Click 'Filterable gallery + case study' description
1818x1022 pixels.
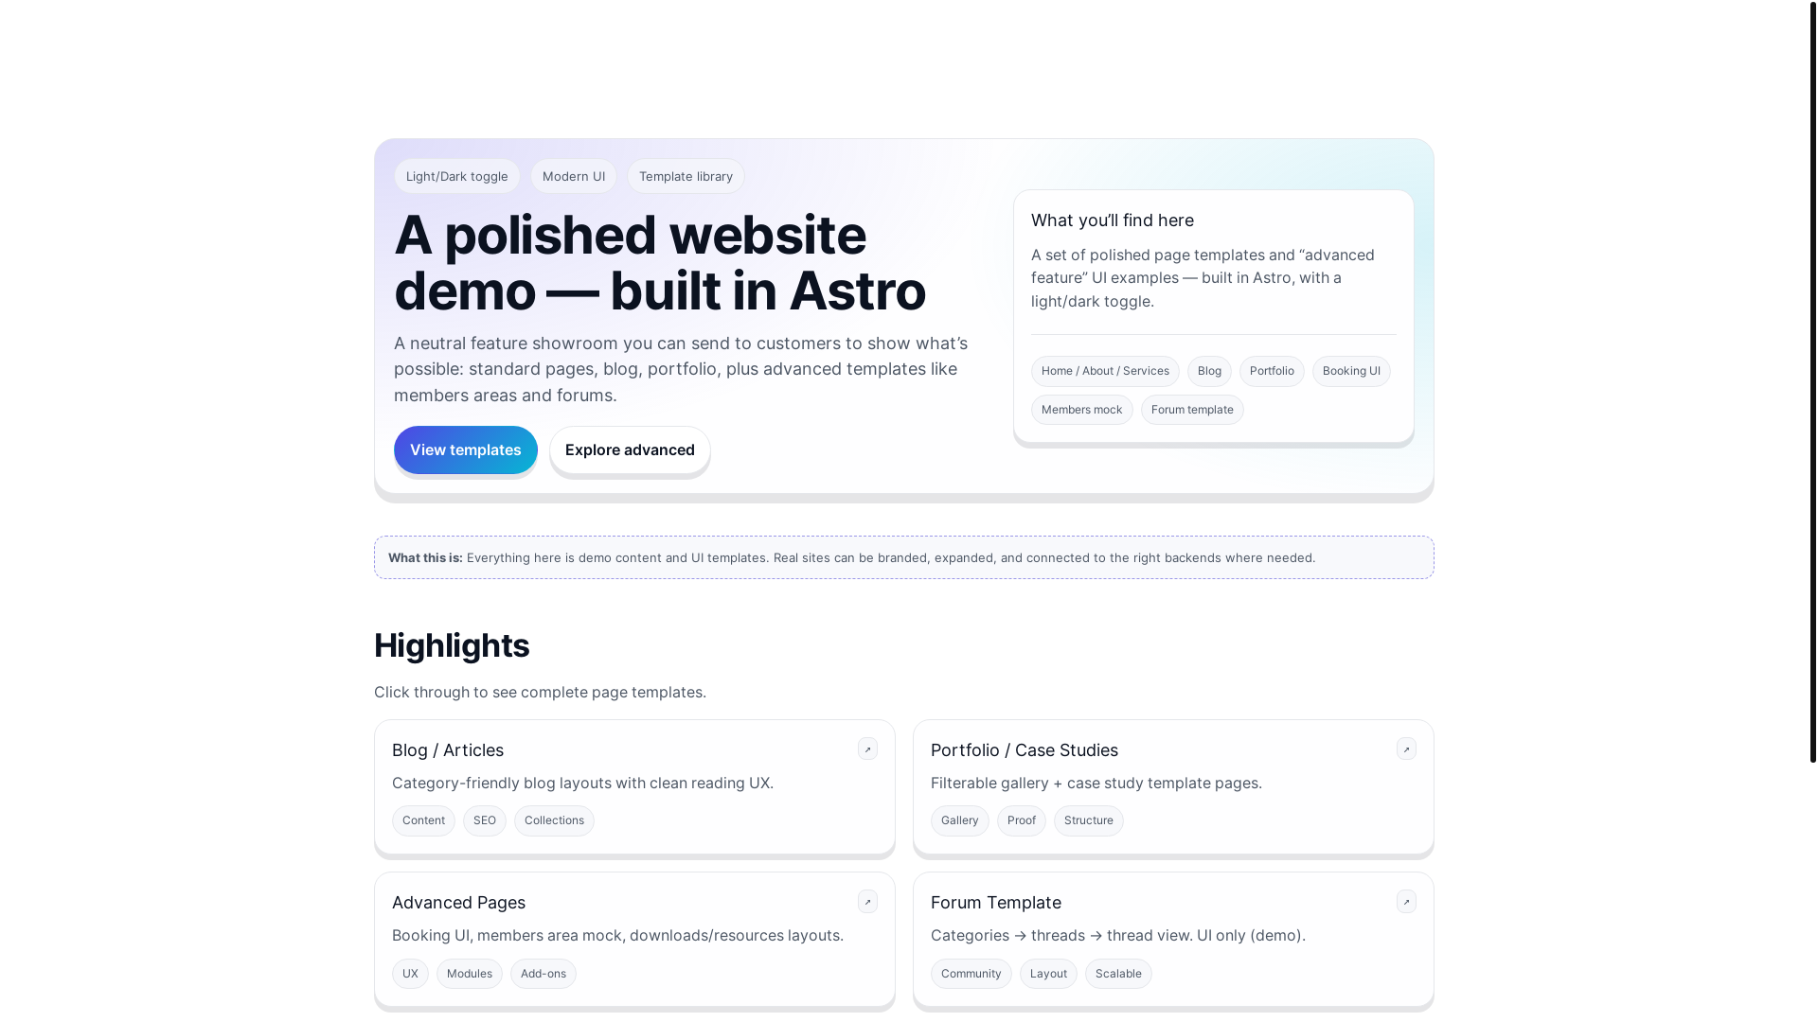pos(1096,784)
